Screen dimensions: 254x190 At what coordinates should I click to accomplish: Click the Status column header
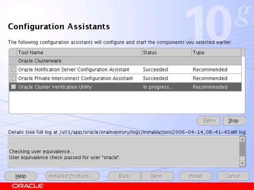click(167, 52)
